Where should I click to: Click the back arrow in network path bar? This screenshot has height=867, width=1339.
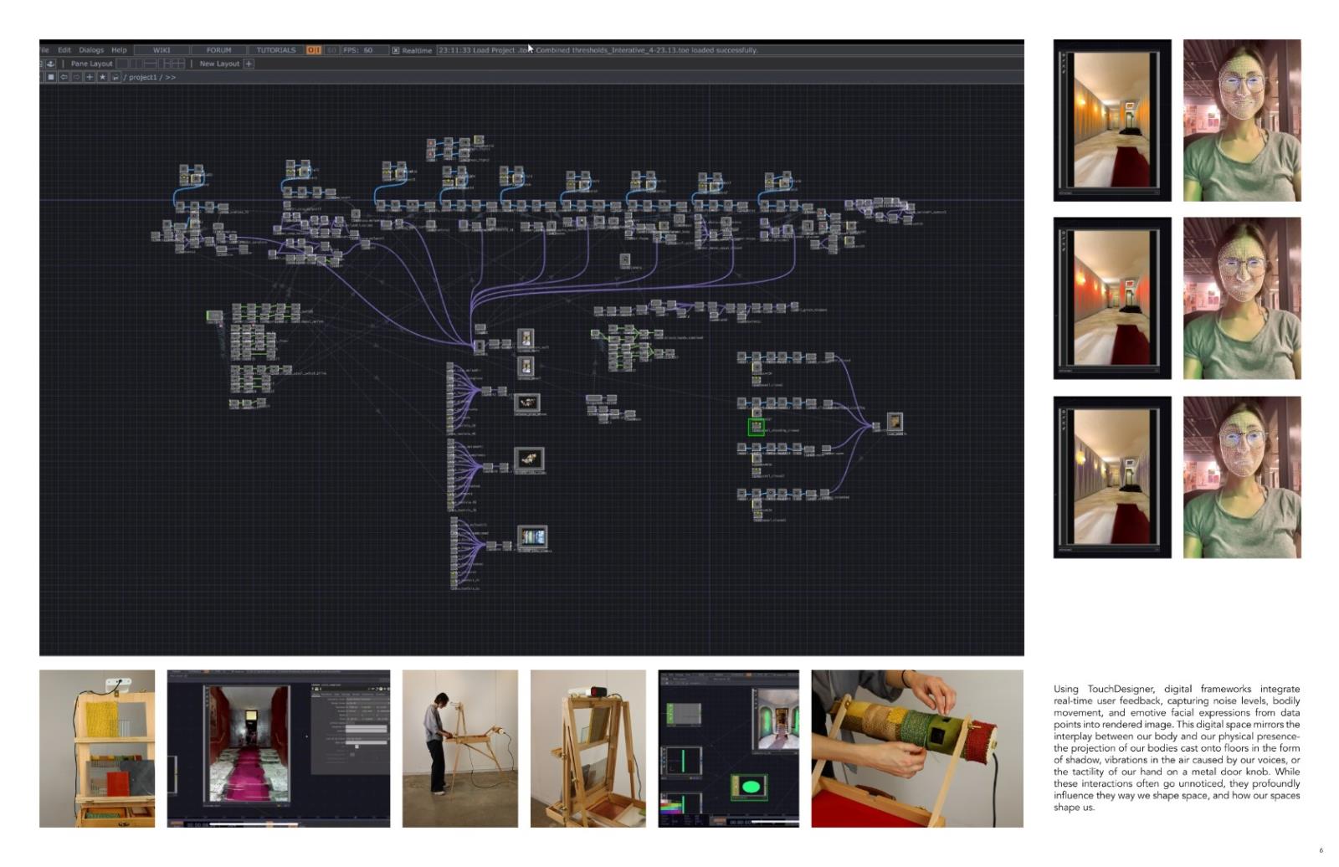pyautogui.click(x=64, y=77)
